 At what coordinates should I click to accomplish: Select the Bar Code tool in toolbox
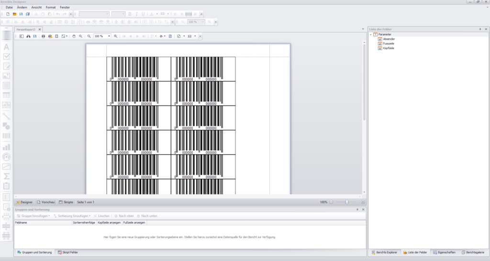pyautogui.click(x=6, y=136)
